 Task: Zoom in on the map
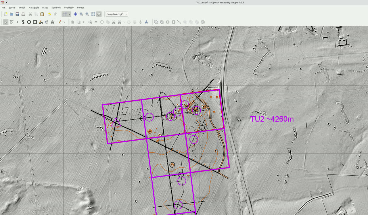(x=81, y=14)
